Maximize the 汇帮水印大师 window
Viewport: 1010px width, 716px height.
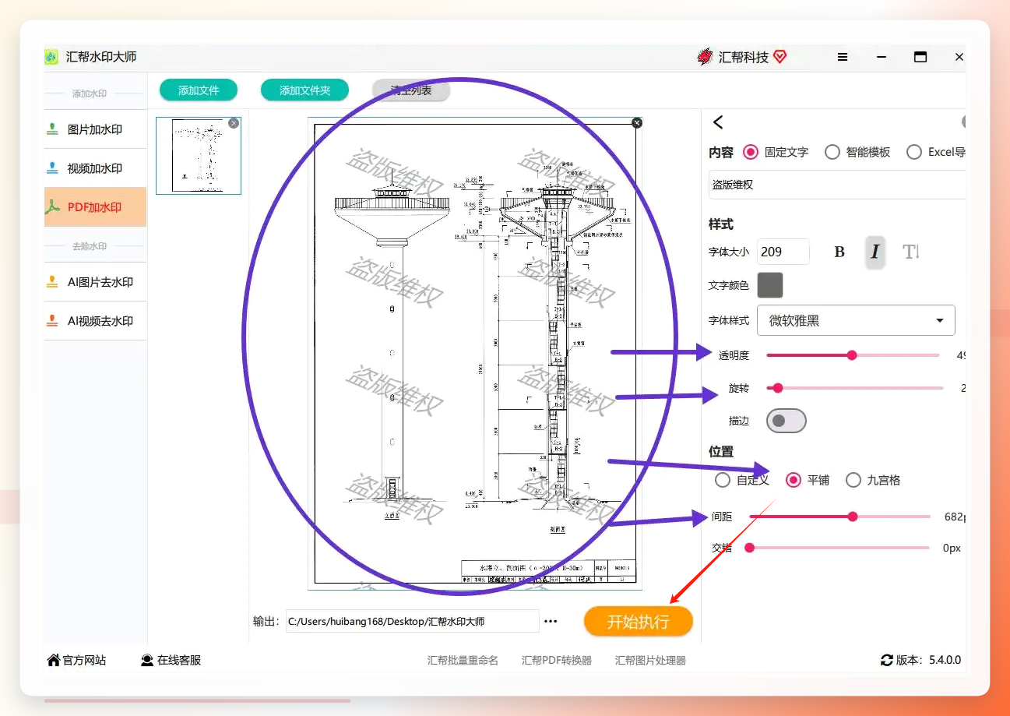(x=920, y=57)
